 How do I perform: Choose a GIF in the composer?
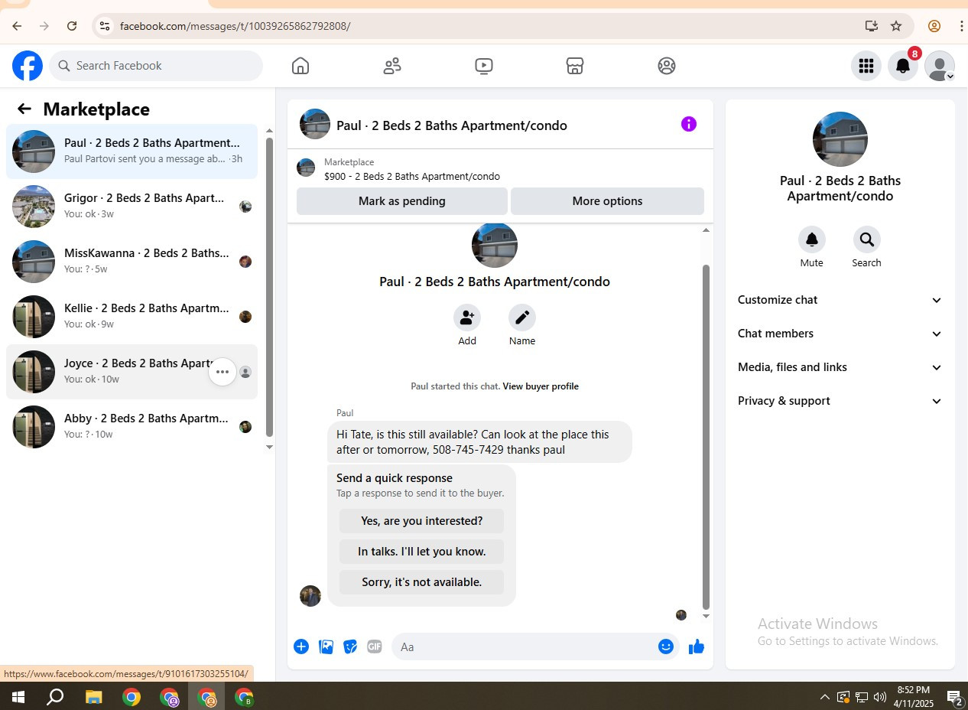[x=375, y=646]
